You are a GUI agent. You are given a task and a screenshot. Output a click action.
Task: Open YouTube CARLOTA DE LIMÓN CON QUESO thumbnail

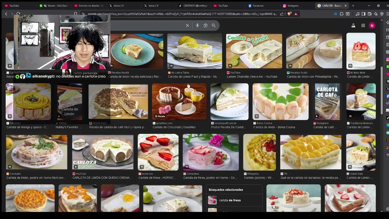103,152
